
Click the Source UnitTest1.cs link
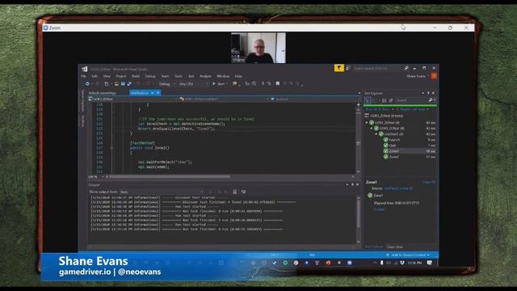[x=398, y=188]
